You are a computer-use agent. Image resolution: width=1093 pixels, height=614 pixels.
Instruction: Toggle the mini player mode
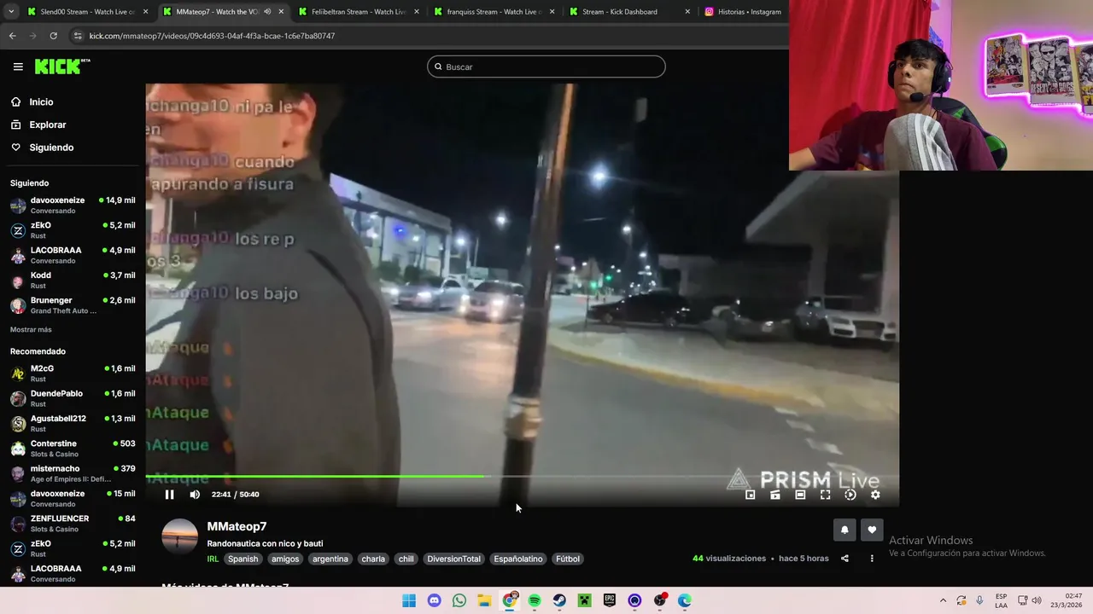[750, 495]
